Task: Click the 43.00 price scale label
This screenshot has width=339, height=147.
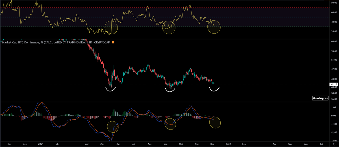Action: 333,79
